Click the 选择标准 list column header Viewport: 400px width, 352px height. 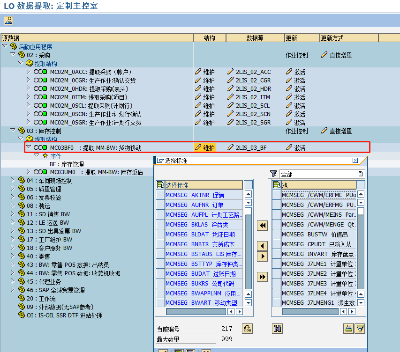coord(204,185)
